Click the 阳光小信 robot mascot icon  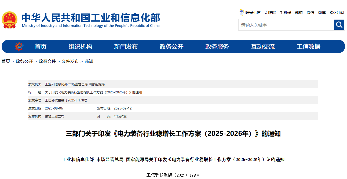click(x=242, y=13)
